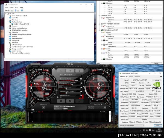Click the network icon in system tray
Image resolution: width=164 pixels, height=138 pixels.
point(144,130)
